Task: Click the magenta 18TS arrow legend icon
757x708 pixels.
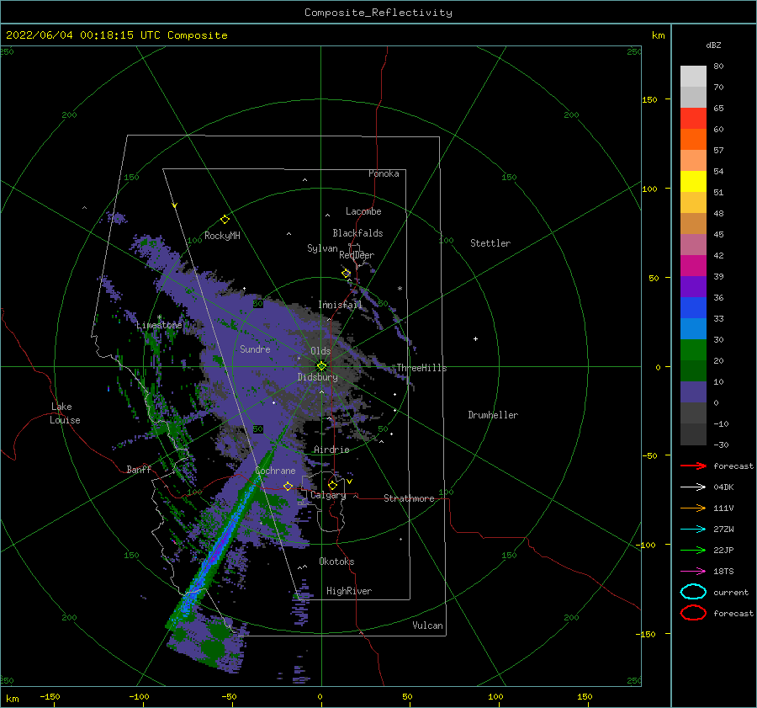Action: 693,572
